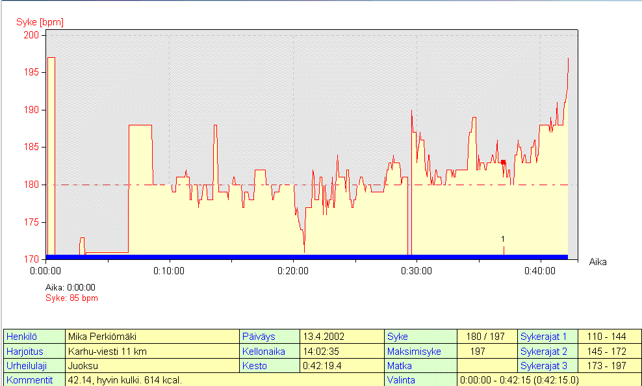The height and width of the screenshot is (386, 642).
Task: Click the duration value 0:42:19.4
Action: pyautogui.click(x=342, y=366)
